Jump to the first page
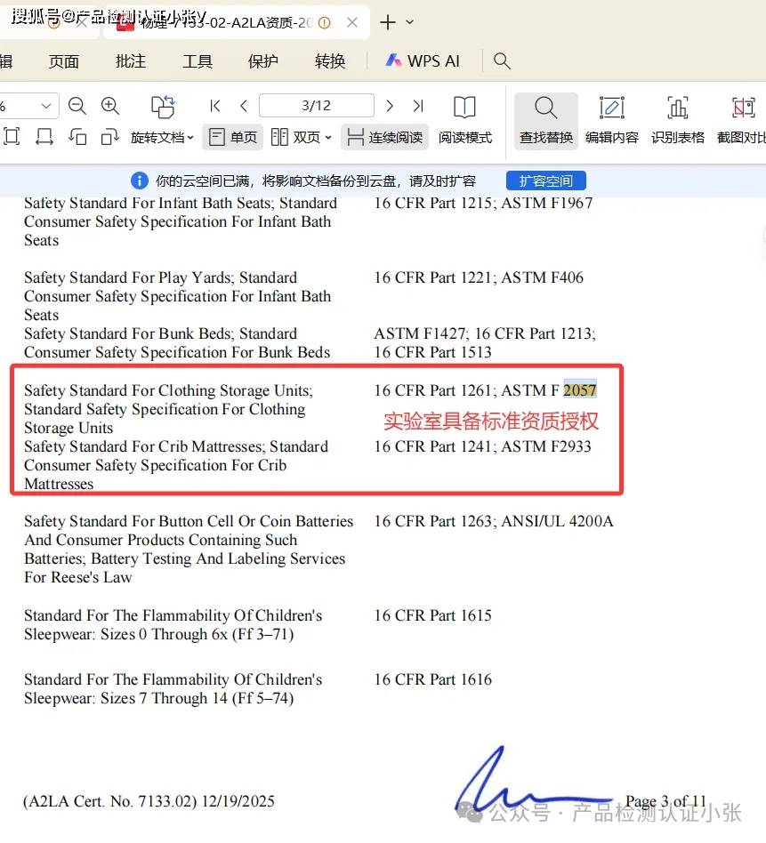Image resolution: width=766 pixels, height=843 pixels. 214,106
